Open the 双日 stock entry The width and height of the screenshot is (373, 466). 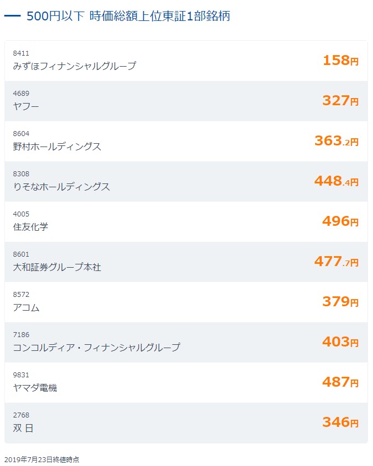(23, 428)
